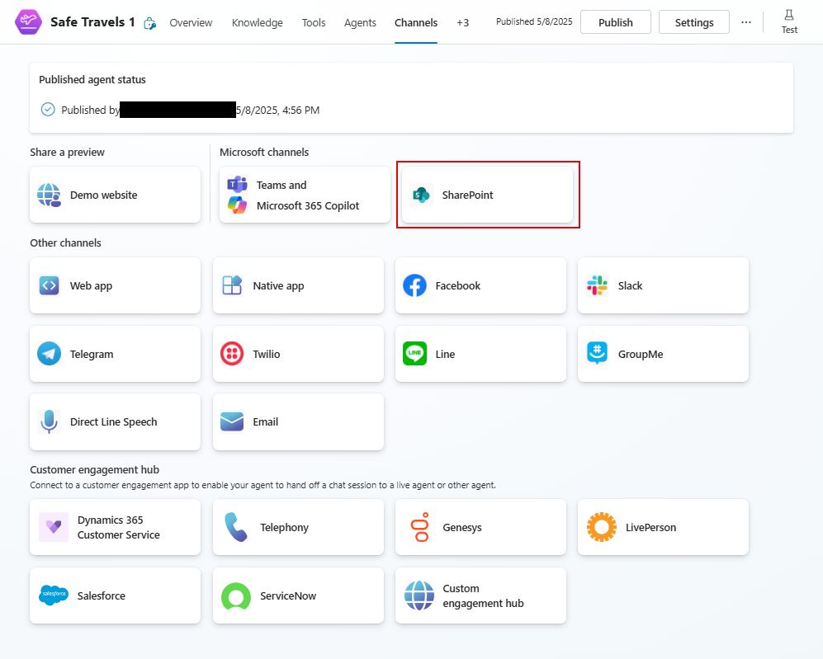Viewport: 823px width, 659px height.
Task: Switch to the Knowledge tab
Action: pos(257,23)
